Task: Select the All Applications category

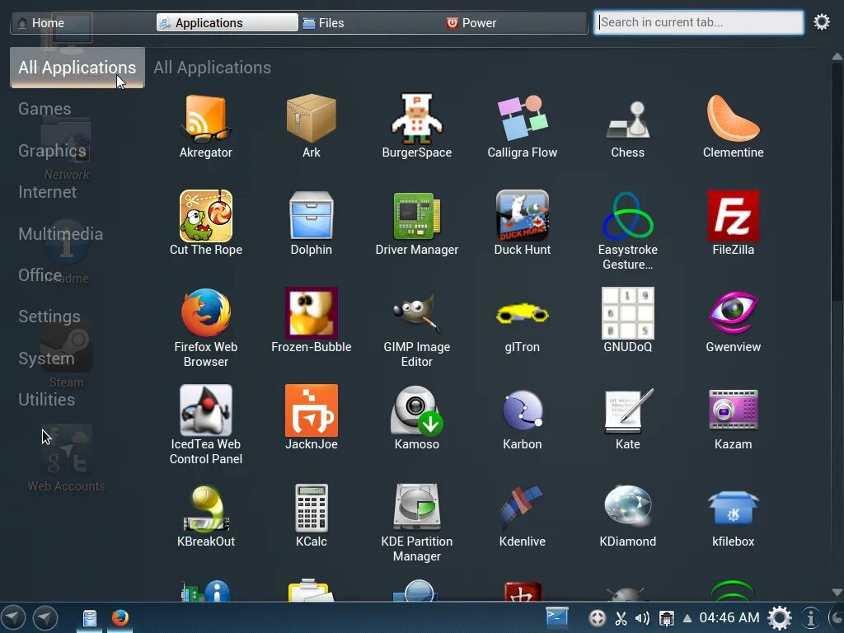Action: pyautogui.click(x=77, y=68)
